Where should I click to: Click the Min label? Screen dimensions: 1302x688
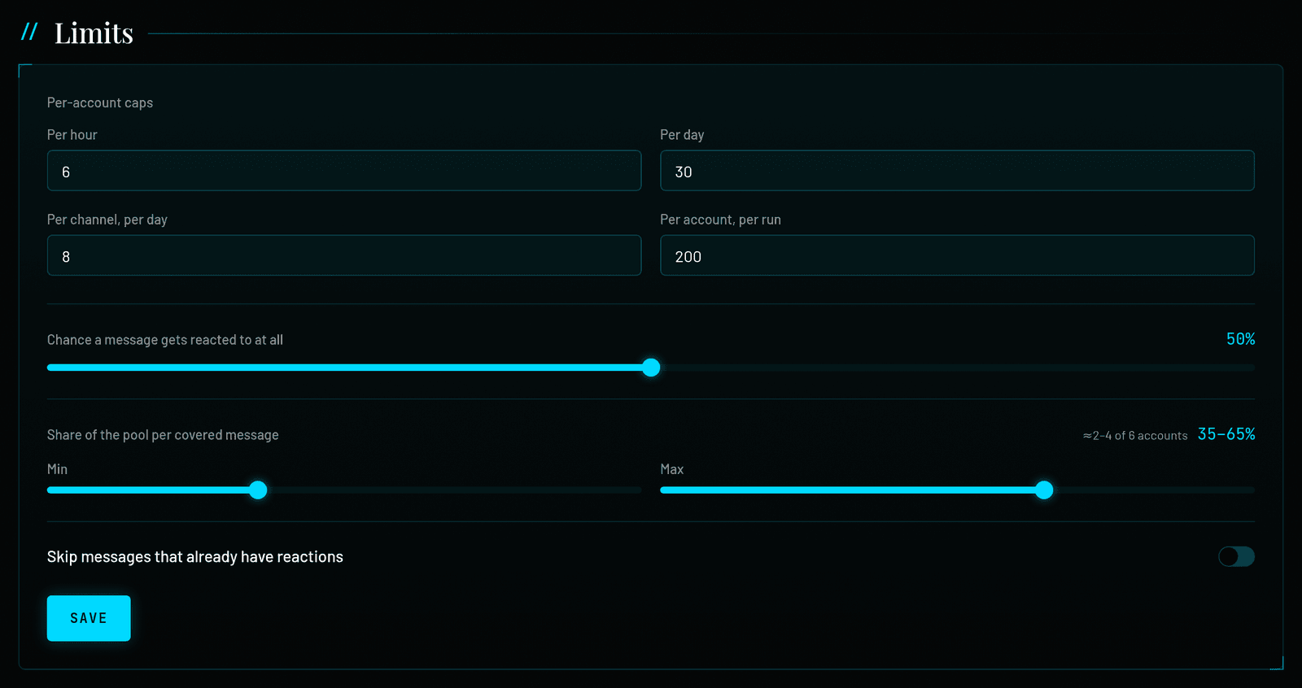[57, 469]
